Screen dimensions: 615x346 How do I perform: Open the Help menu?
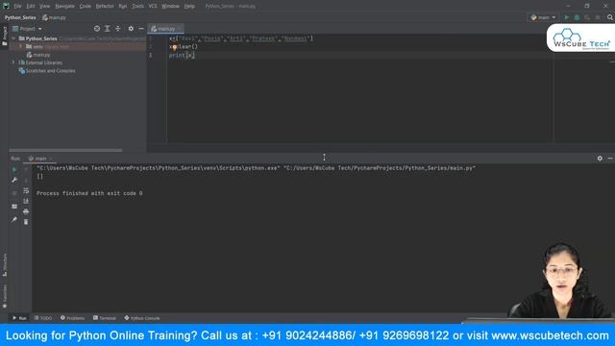pyautogui.click(x=189, y=6)
